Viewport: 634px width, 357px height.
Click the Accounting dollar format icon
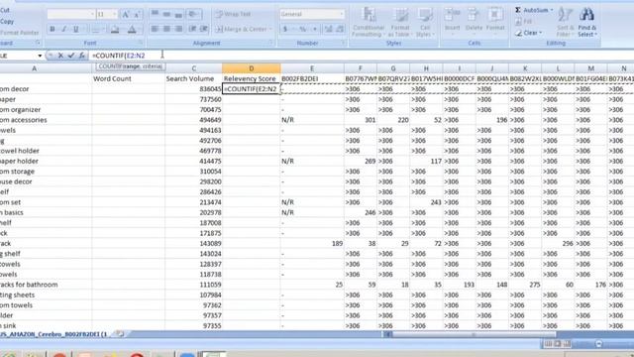point(285,29)
